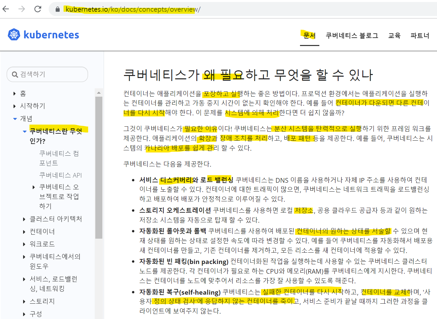Collapse the 개념 section arrow
This screenshot has height=319, width=437.
pyautogui.click(x=15, y=119)
